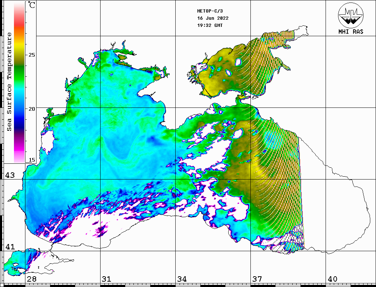The image size is (376, 287).
Task: Click the 'Sea Surface Temperature' vertical label
Action: pyautogui.click(x=9, y=82)
